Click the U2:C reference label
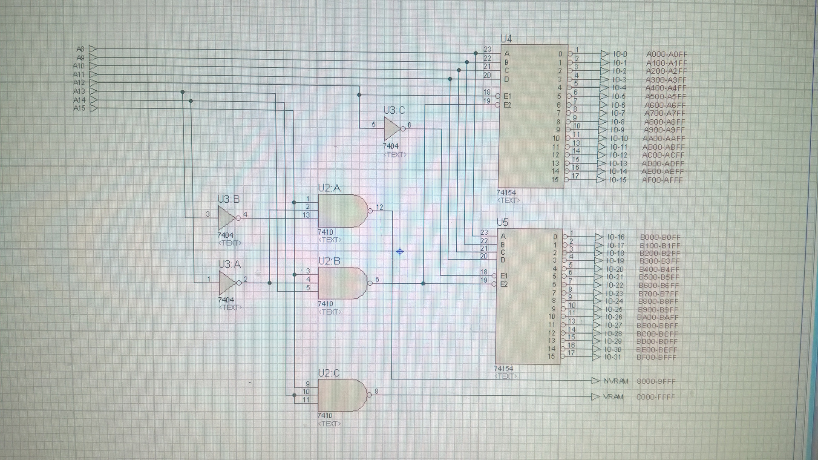The height and width of the screenshot is (460, 818). click(x=328, y=373)
